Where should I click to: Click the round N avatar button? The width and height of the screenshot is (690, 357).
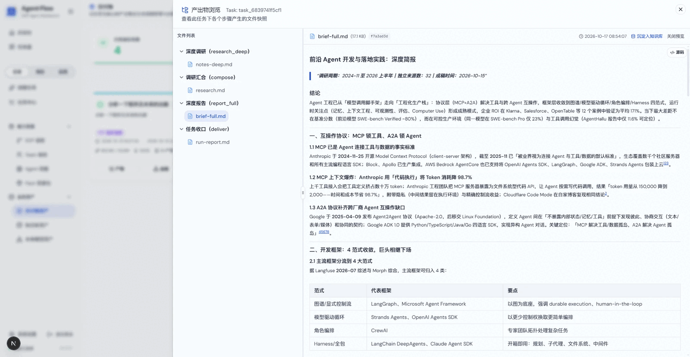[x=13, y=343]
